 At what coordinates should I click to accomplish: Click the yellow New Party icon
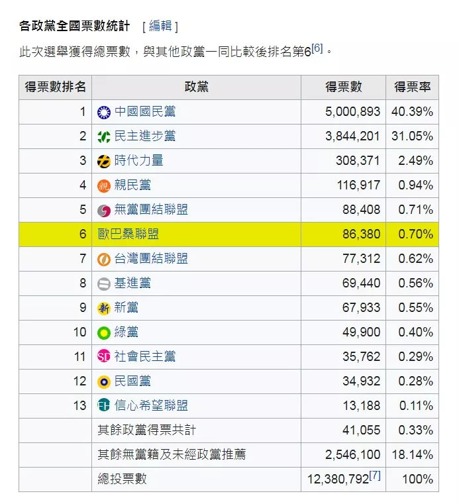click(104, 308)
